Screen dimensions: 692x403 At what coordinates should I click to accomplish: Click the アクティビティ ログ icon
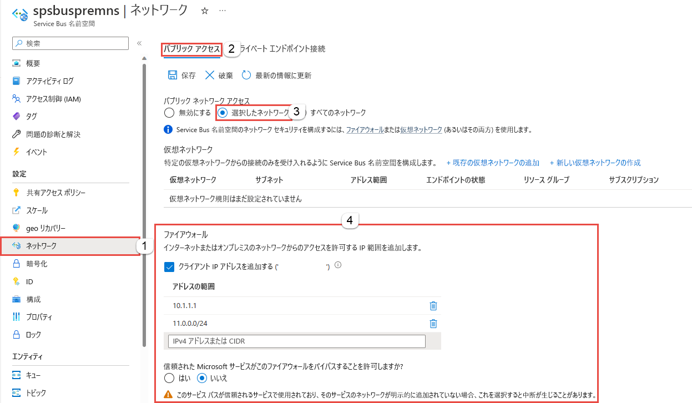pos(17,81)
